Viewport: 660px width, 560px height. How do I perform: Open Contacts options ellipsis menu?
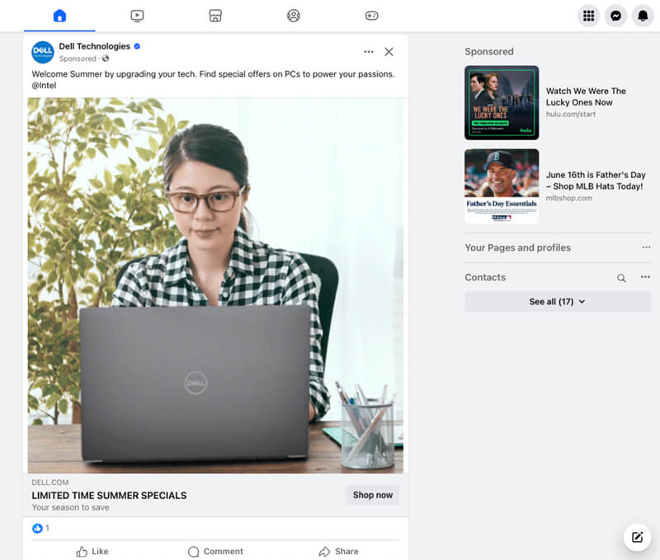coord(645,277)
